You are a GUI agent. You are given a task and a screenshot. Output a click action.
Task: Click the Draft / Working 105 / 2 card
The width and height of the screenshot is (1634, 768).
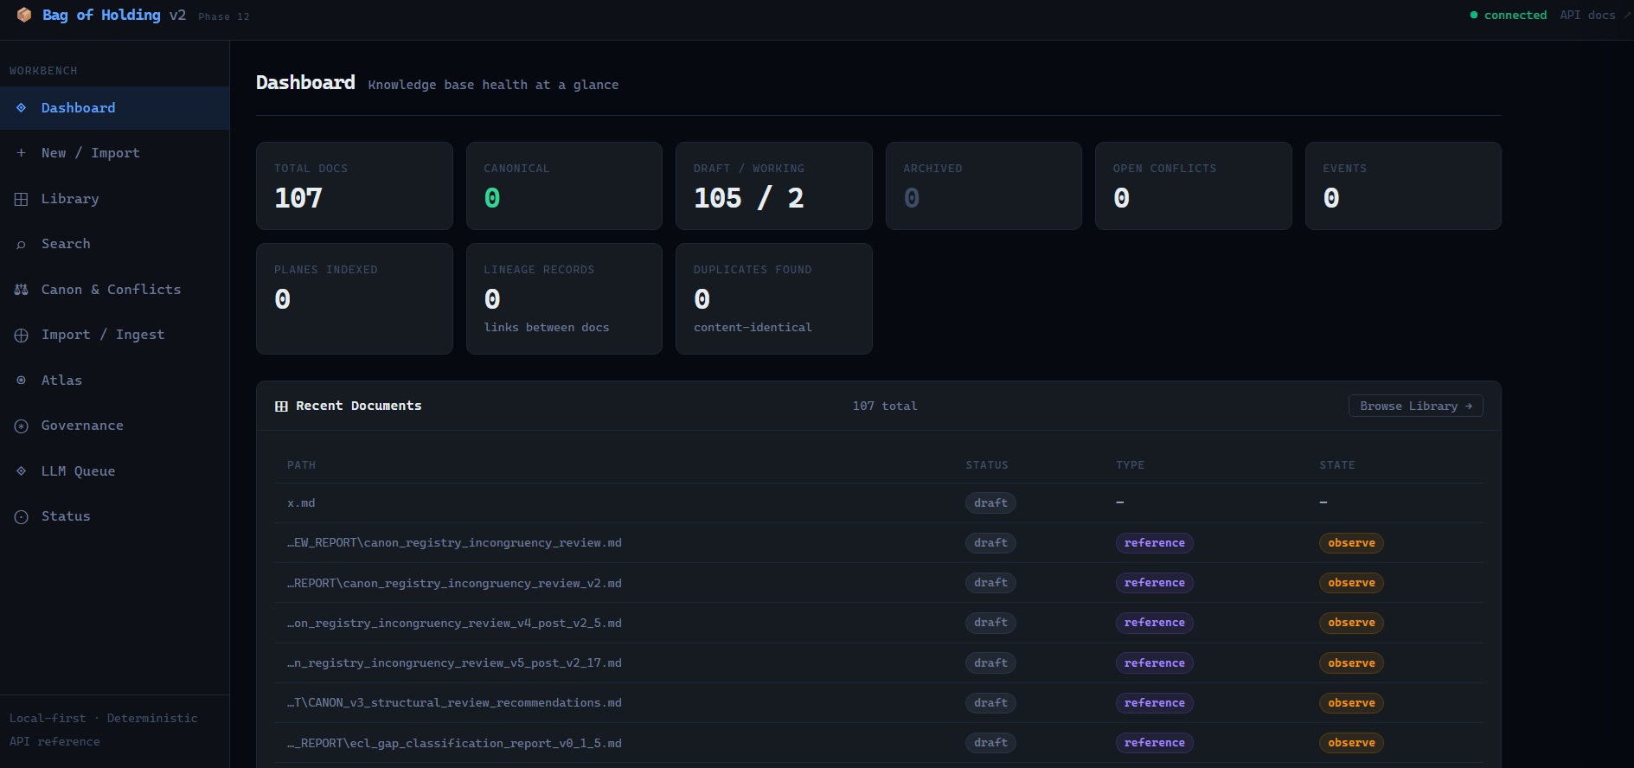coord(774,186)
